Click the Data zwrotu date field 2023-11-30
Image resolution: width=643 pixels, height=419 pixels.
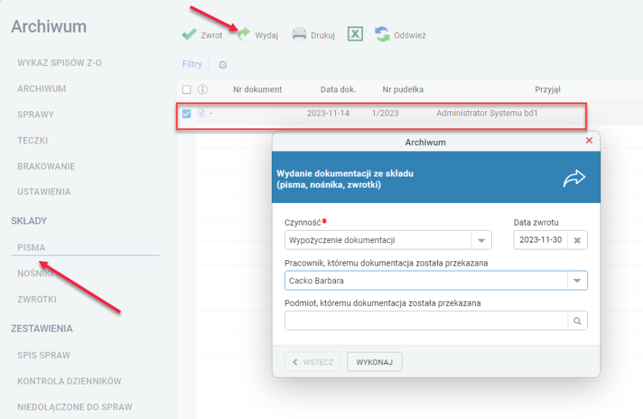tap(541, 240)
